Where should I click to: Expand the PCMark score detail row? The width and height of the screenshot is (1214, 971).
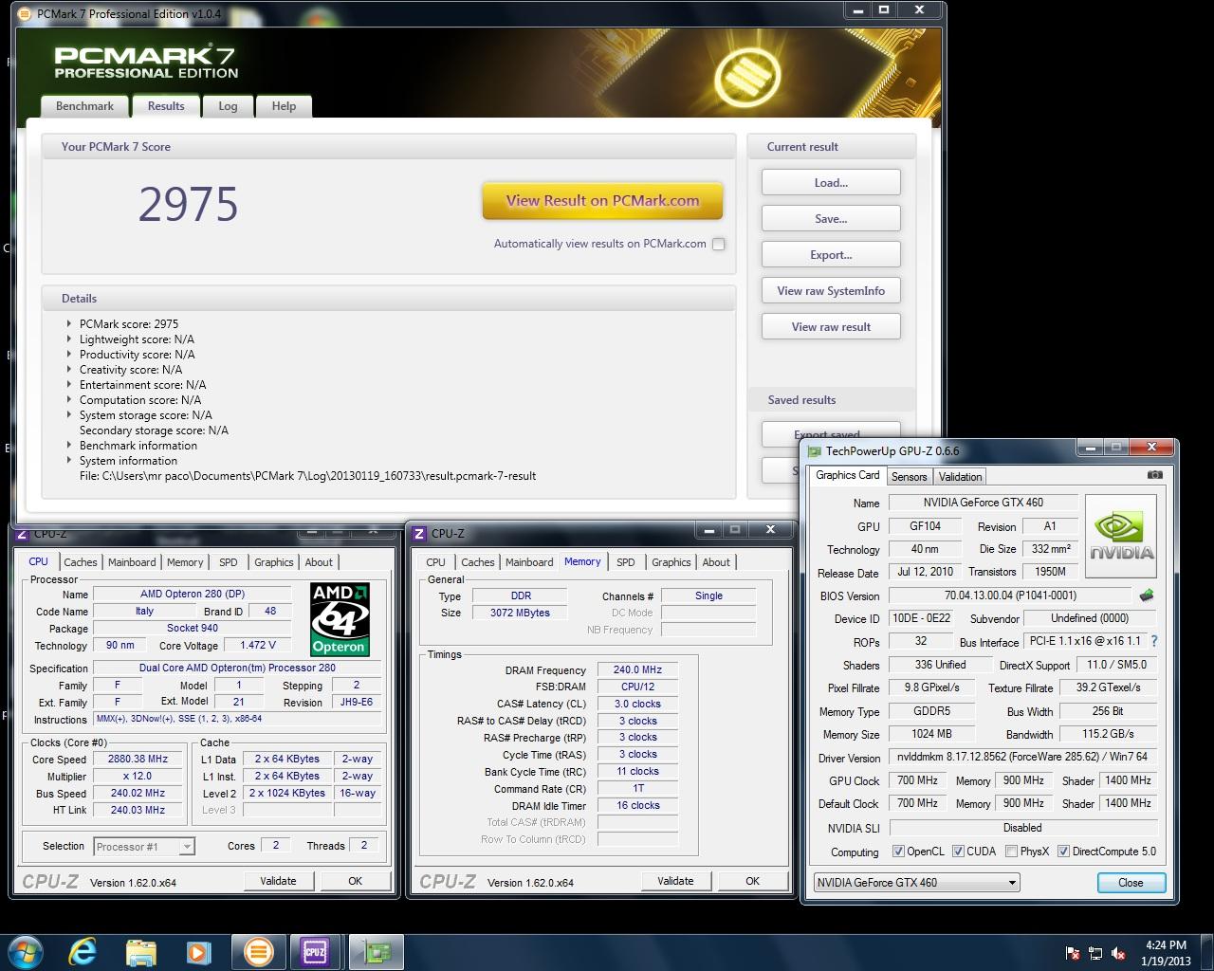pyautogui.click(x=69, y=323)
